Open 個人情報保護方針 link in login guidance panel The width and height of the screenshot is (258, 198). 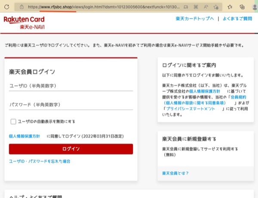[205, 91]
